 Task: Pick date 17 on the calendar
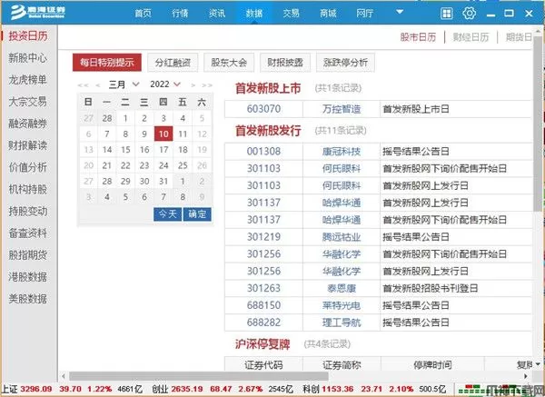163,150
